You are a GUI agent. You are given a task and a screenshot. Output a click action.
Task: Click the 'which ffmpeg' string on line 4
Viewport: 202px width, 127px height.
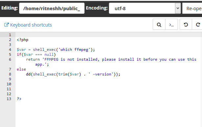pos(74,50)
